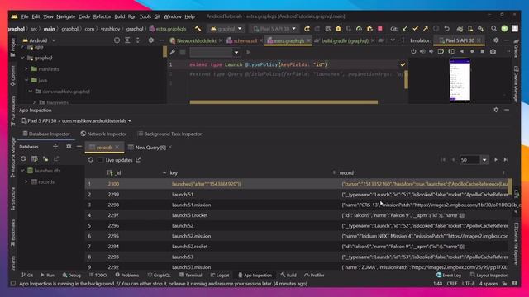Click emulator Back navigation triangle icon
Viewport: 529px width, 297px height.
tap(461, 51)
